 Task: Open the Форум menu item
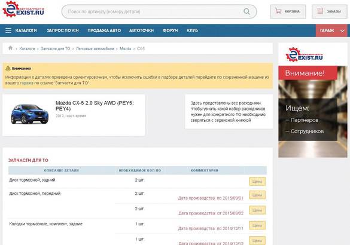171,30
